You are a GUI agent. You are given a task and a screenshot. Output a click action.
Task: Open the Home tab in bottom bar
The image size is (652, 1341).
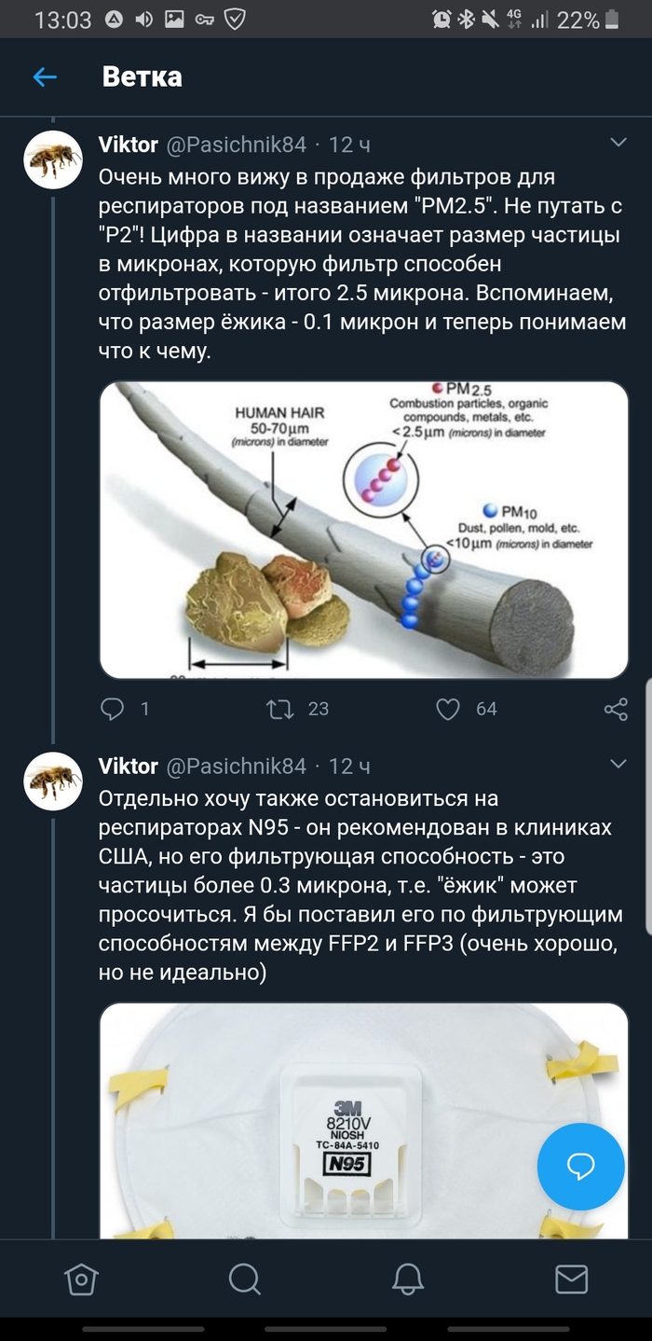81,1278
